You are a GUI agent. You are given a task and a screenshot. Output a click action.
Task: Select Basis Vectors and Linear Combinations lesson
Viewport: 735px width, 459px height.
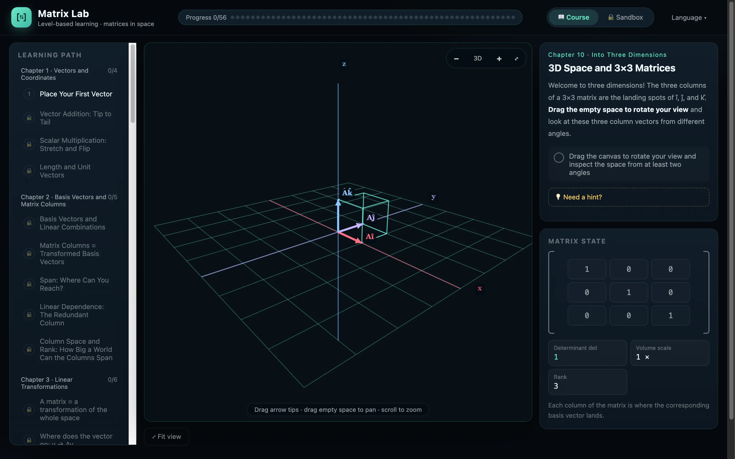[x=72, y=223]
